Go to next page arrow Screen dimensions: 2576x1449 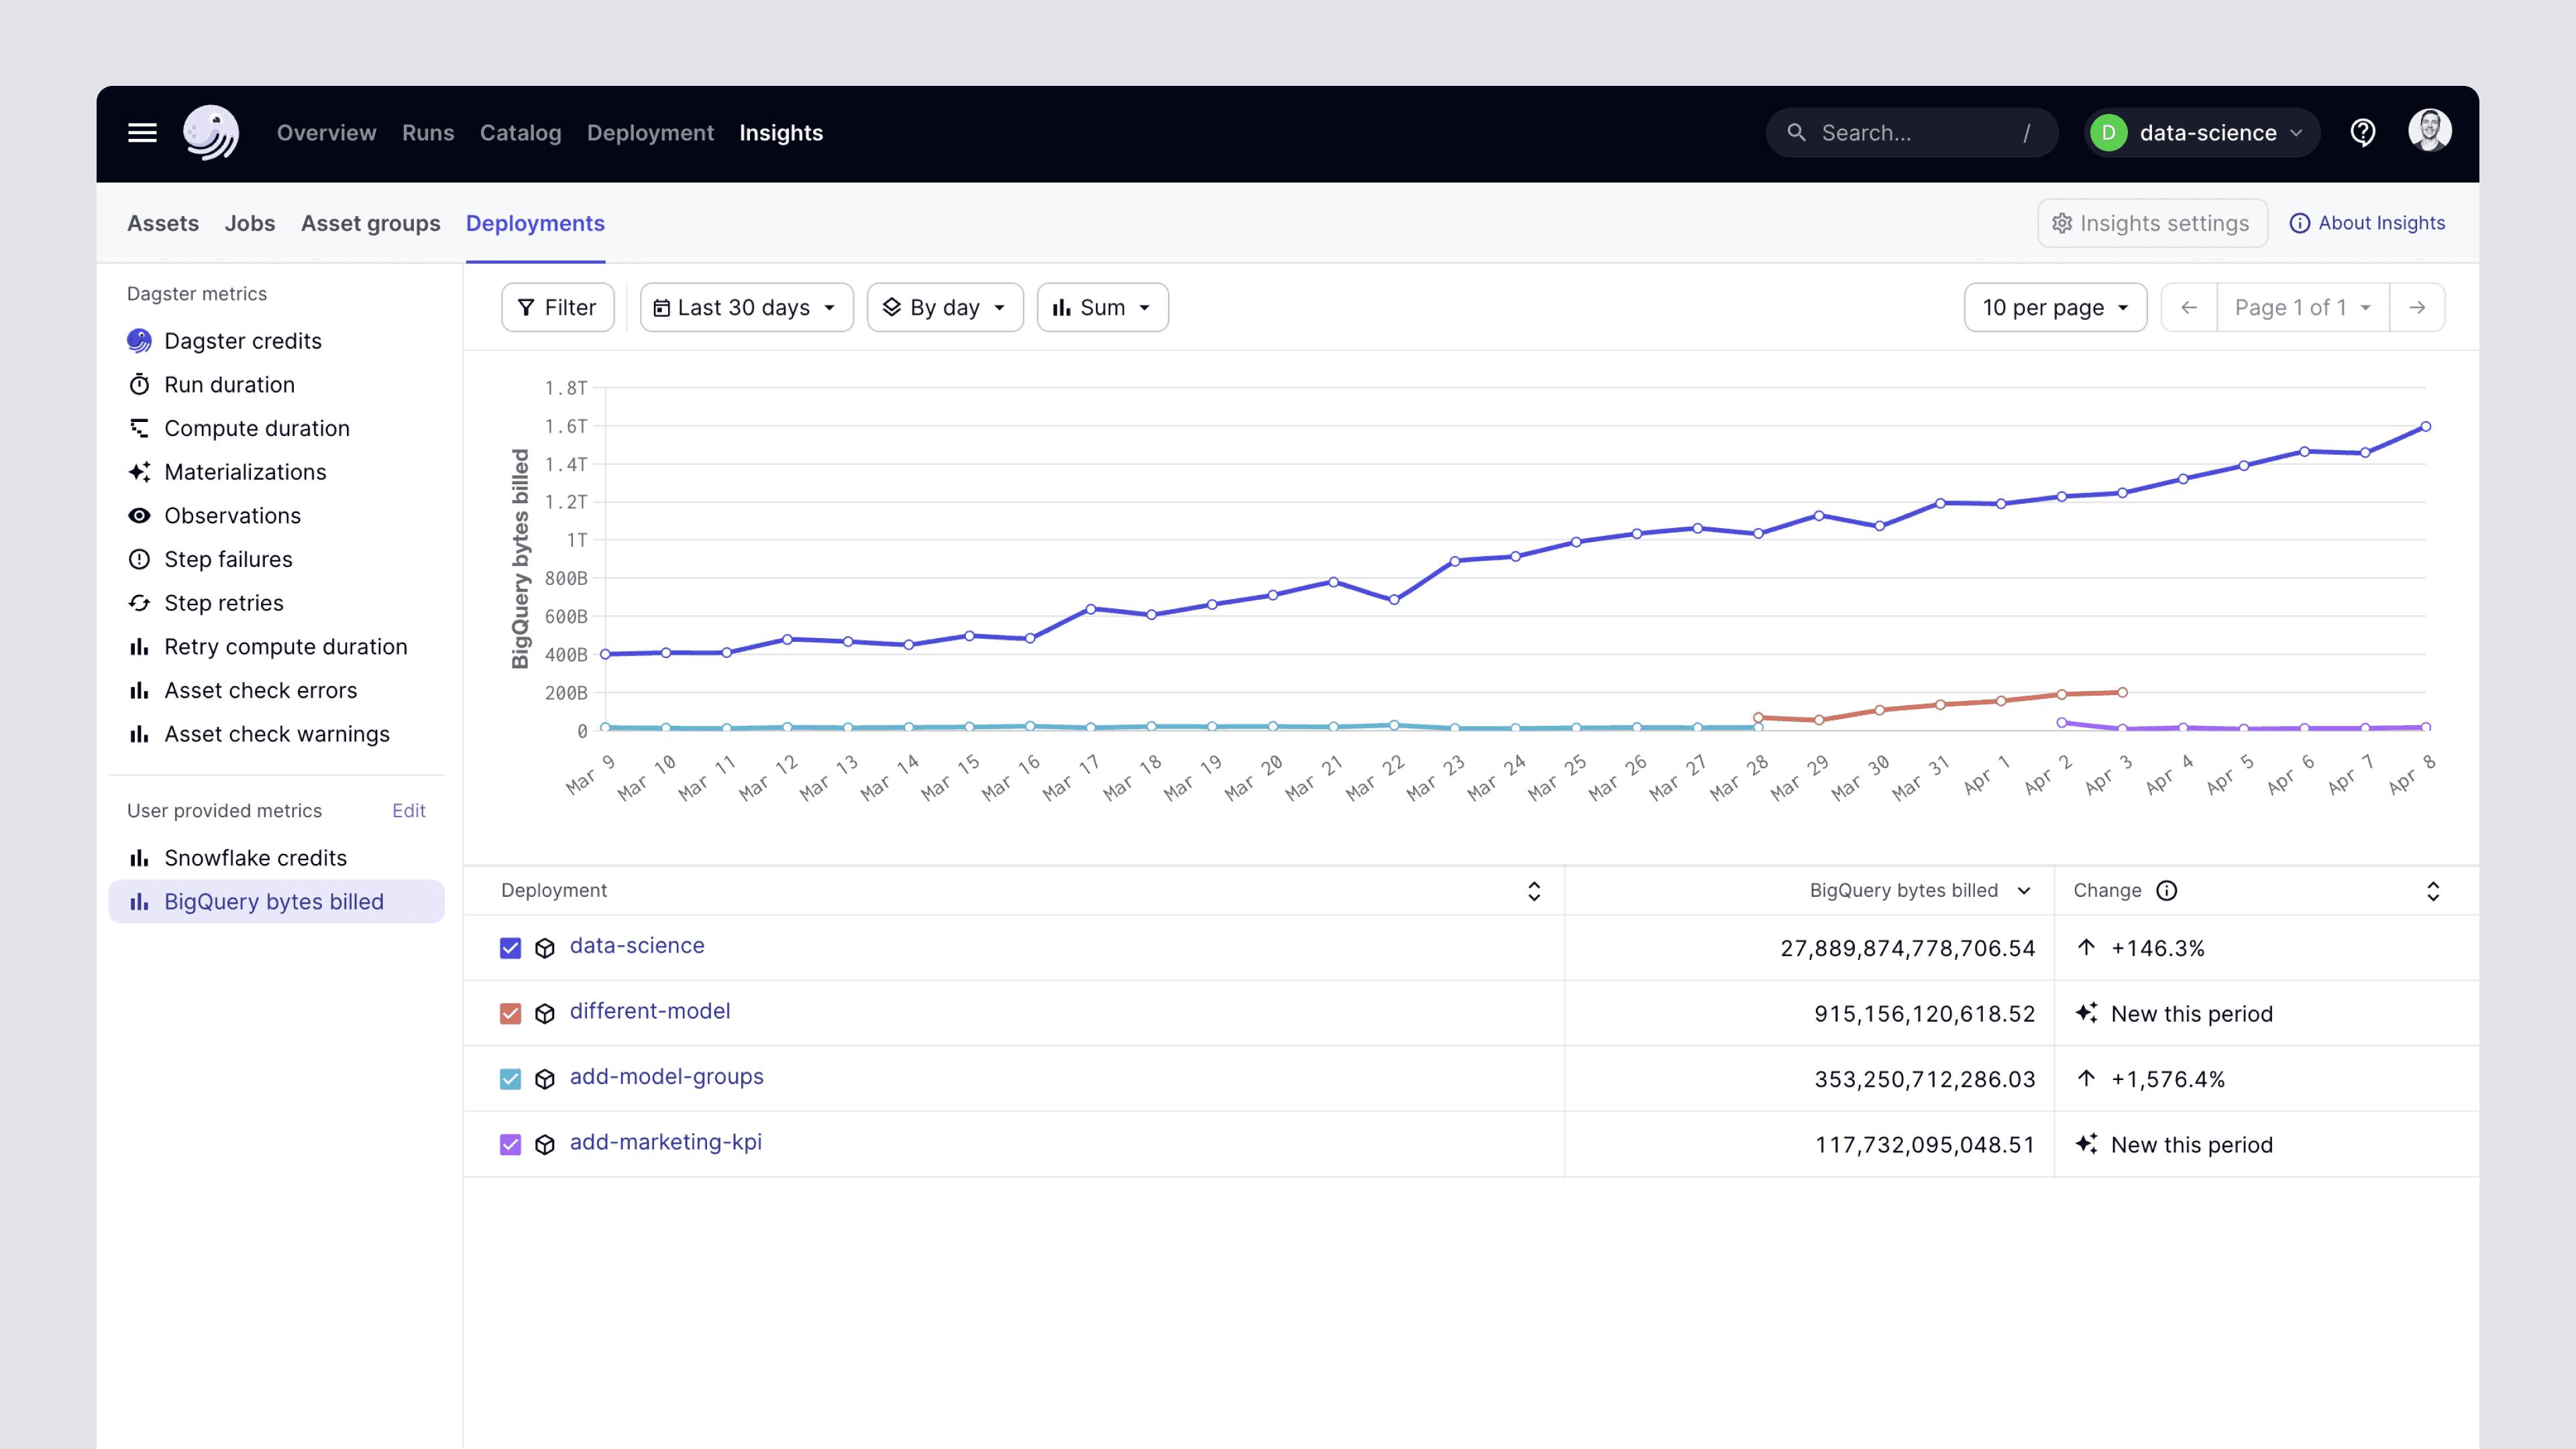click(2417, 308)
